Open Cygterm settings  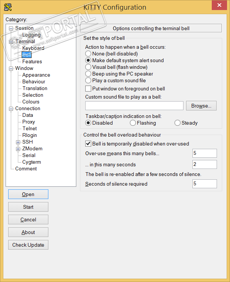pyautogui.click(x=32, y=162)
